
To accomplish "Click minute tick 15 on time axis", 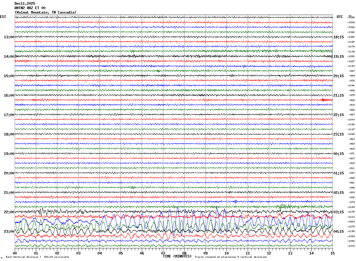I will click(332, 253).
